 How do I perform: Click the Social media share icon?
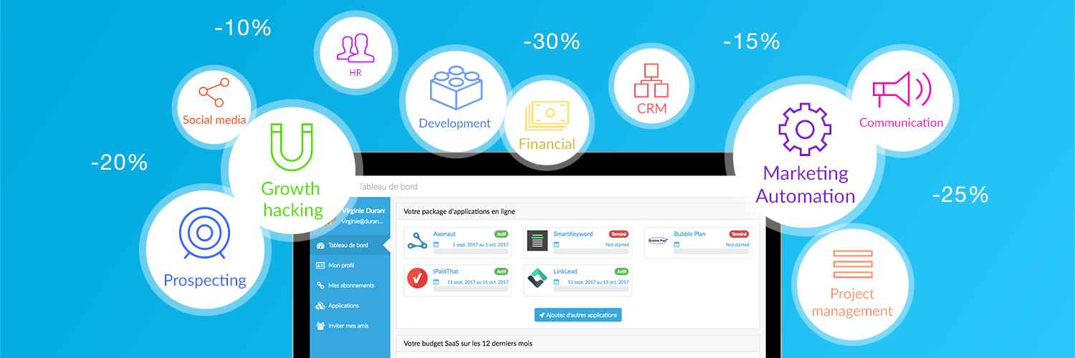point(214,92)
